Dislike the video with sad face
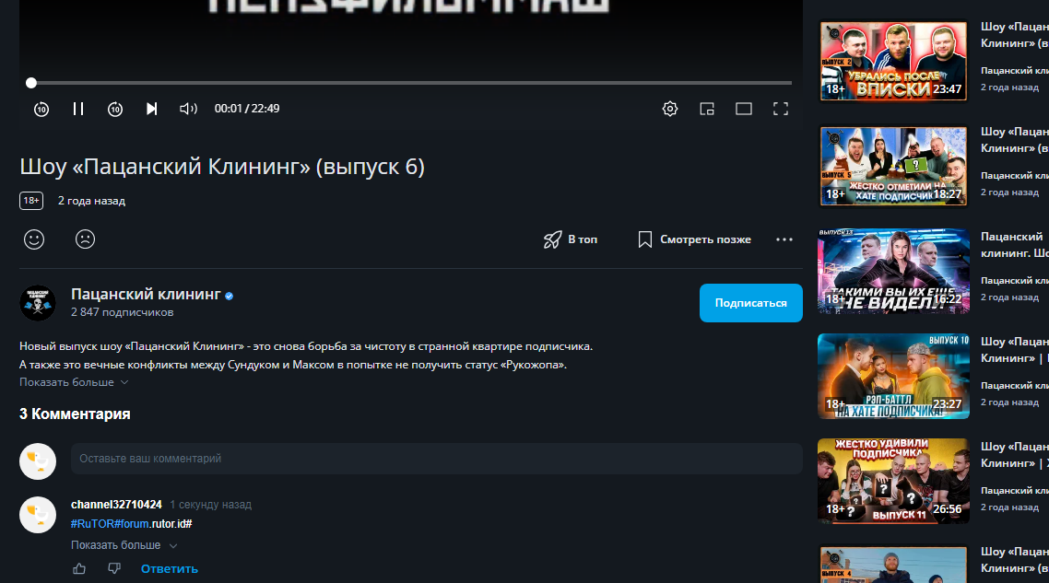Viewport: 1049px width, 583px height. coord(85,239)
